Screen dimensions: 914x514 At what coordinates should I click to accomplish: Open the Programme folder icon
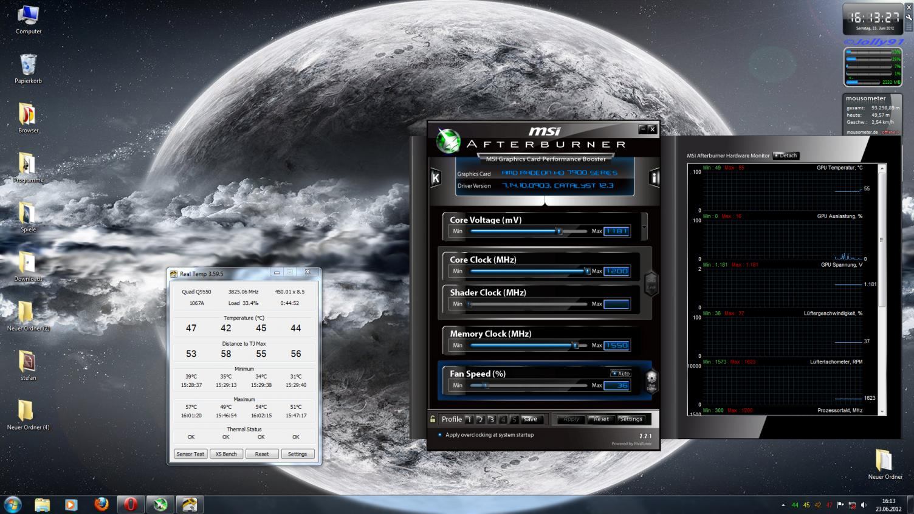point(29,168)
